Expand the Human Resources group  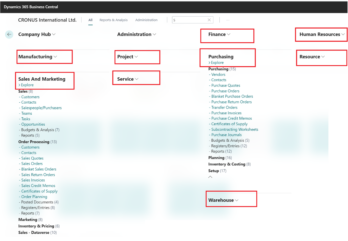coord(322,34)
